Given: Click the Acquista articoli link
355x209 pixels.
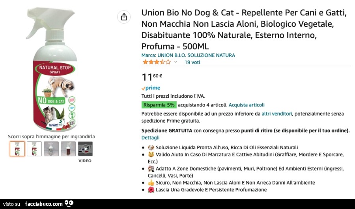Looking at the screenshot, I should tap(247, 105).
